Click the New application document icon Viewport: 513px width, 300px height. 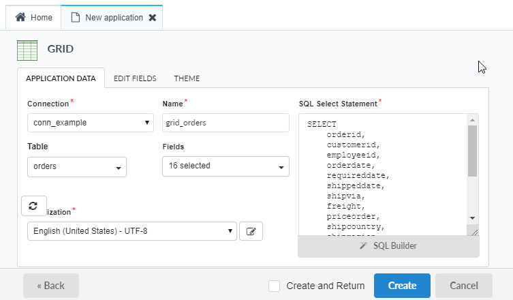click(x=76, y=18)
